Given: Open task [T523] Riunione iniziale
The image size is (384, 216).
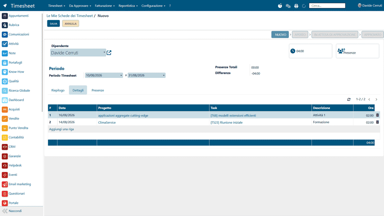Looking at the screenshot, I should (x=227, y=122).
